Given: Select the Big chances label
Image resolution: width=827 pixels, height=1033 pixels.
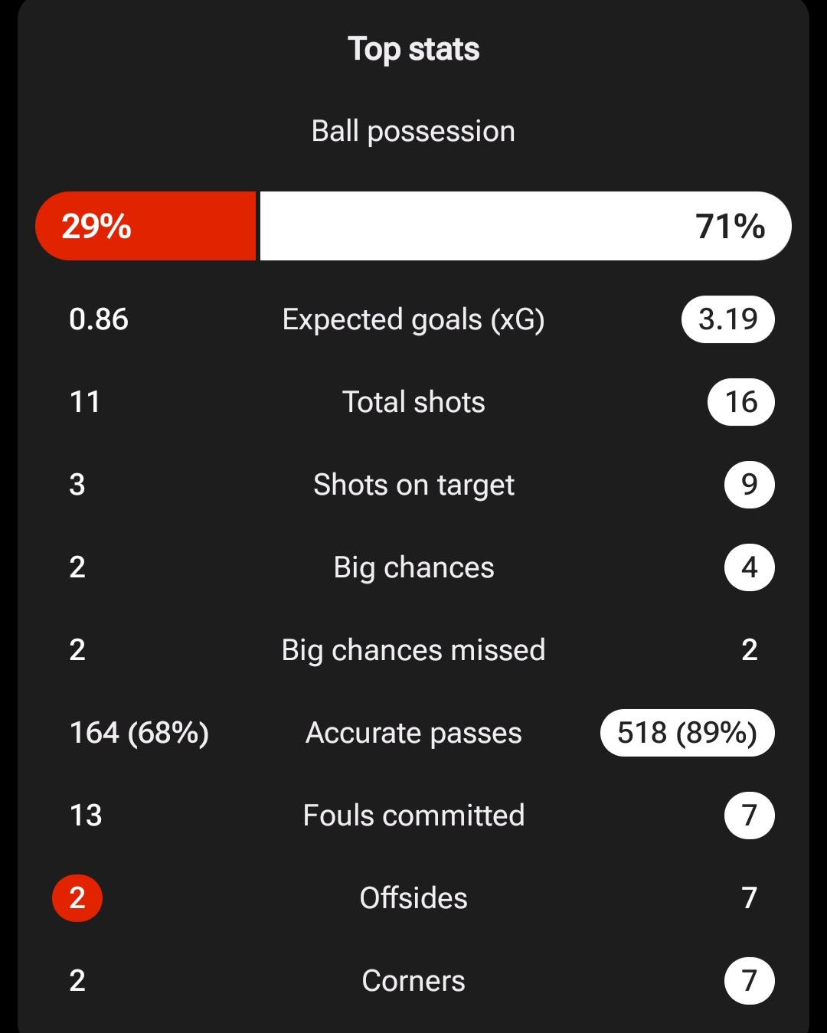Looking at the screenshot, I should (413, 567).
